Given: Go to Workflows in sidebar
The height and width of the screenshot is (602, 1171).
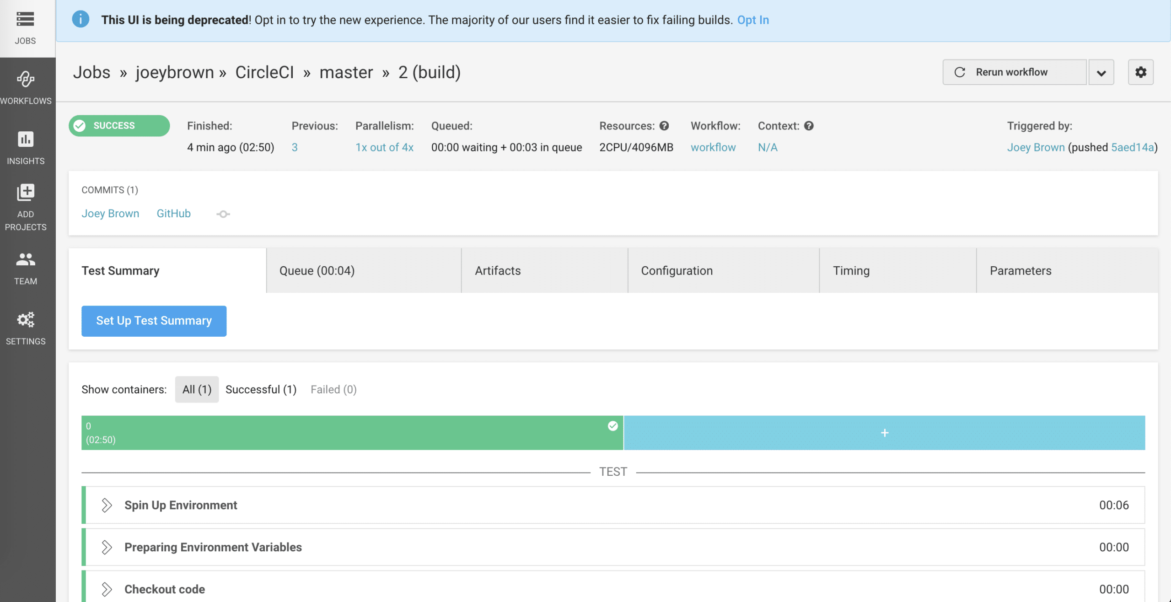Looking at the screenshot, I should coord(26,80).
